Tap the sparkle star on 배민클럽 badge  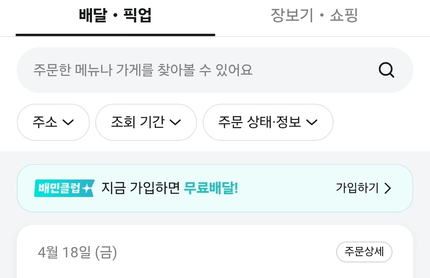[x=87, y=188]
